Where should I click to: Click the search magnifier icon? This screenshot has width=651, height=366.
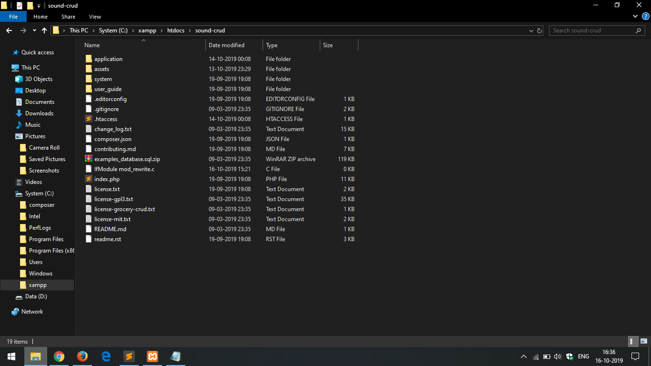tap(639, 30)
